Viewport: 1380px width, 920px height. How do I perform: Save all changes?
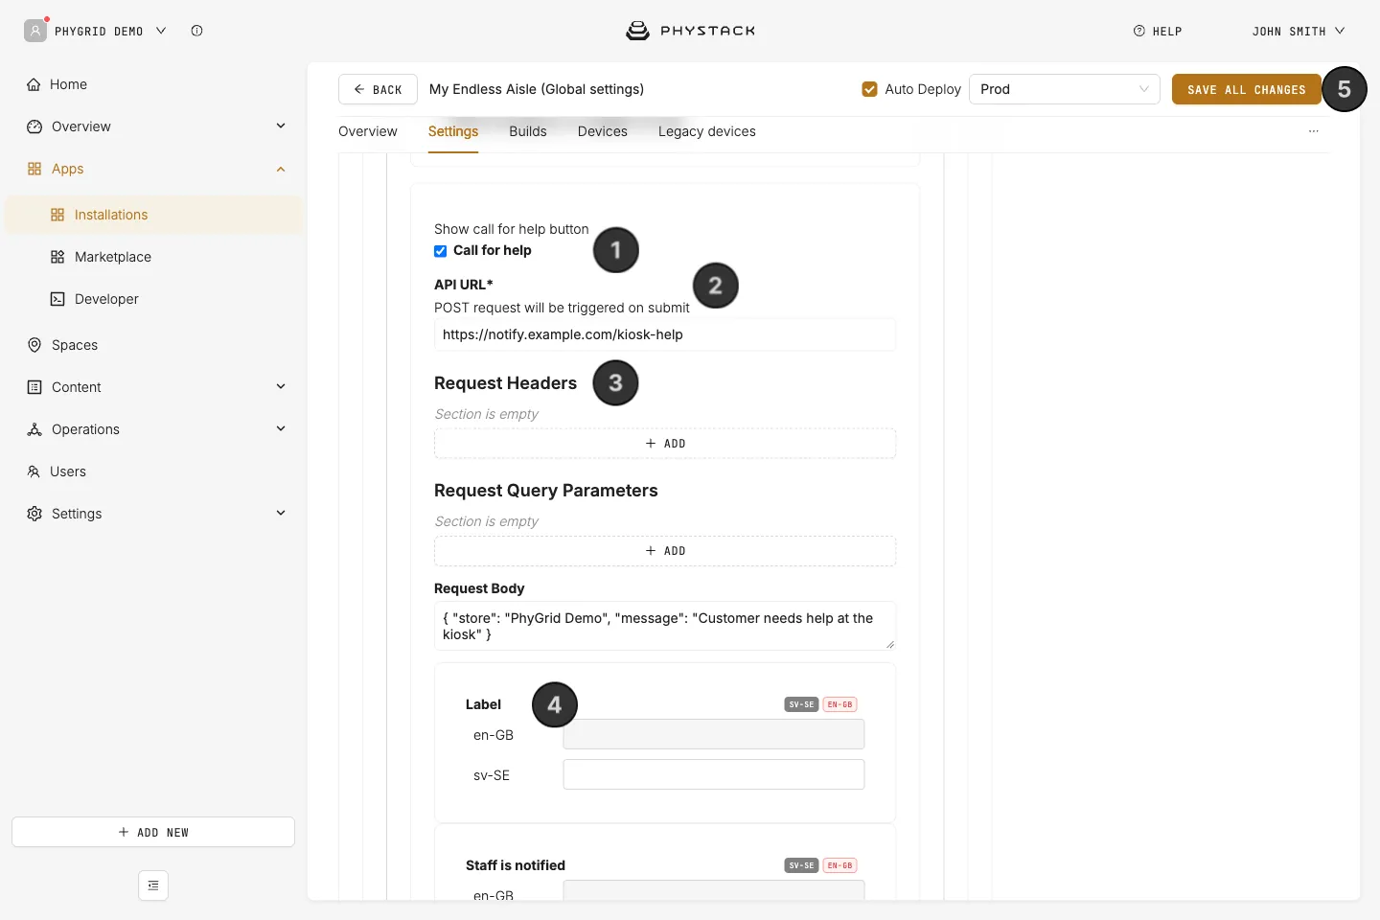[x=1247, y=89]
